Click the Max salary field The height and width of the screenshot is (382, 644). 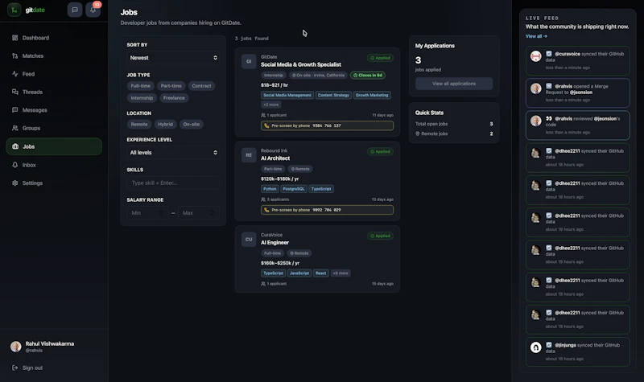click(x=198, y=213)
